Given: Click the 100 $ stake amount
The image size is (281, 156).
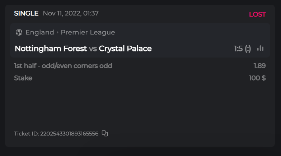Looking at the screenshot, I should [257, 78].
